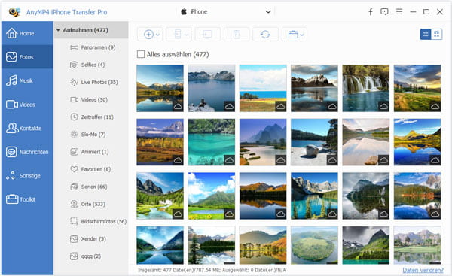
Task: Open the add button dropdown arrow
Action: click(x=158, y=35)
